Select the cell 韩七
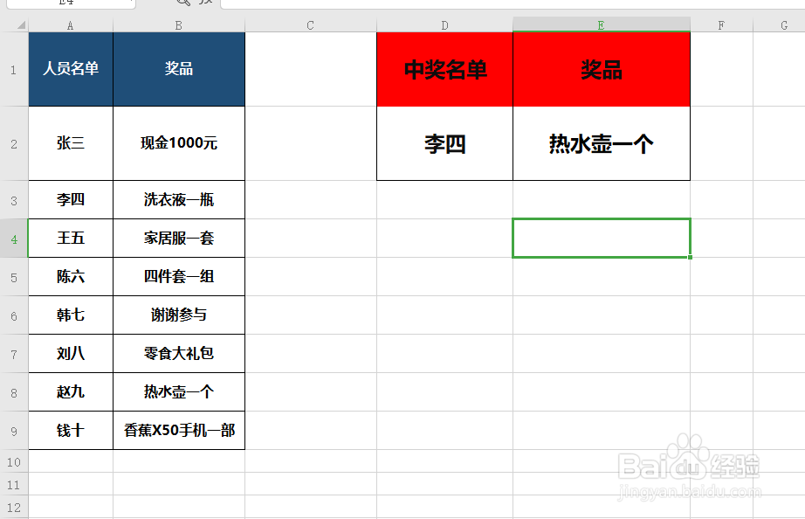Image resolution: width=805 pixels, height=519 pixels. [71, 315]
